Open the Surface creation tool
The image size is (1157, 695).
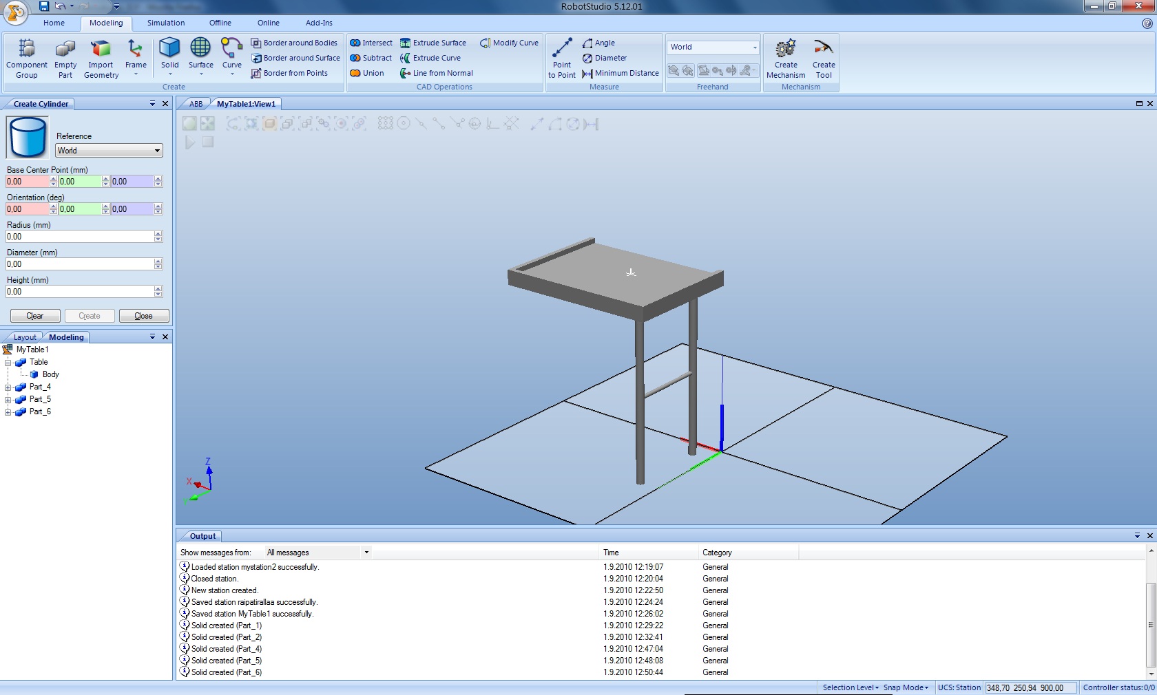200,50
